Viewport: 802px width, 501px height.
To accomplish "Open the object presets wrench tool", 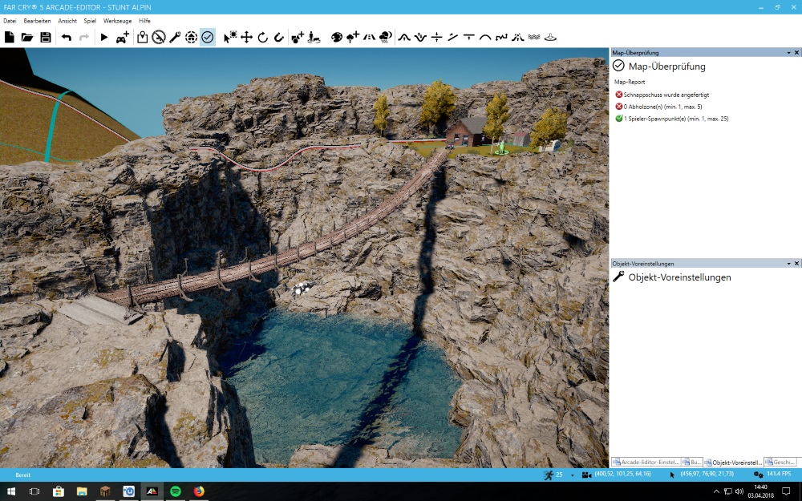I will tap(175, 37).
